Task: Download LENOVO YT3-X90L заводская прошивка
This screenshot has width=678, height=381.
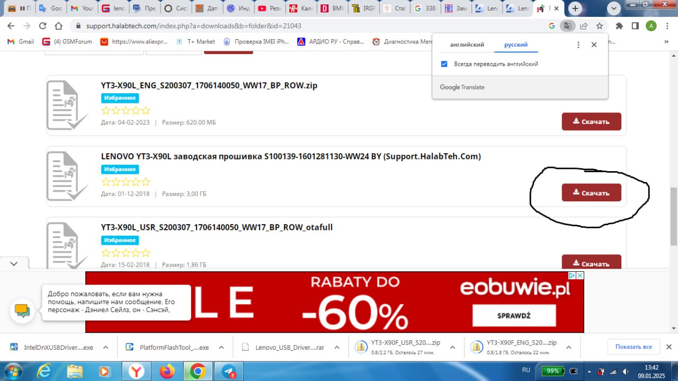Action: [591, 193]
